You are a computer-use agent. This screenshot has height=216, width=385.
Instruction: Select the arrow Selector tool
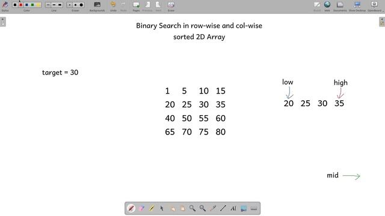point(162,208)
